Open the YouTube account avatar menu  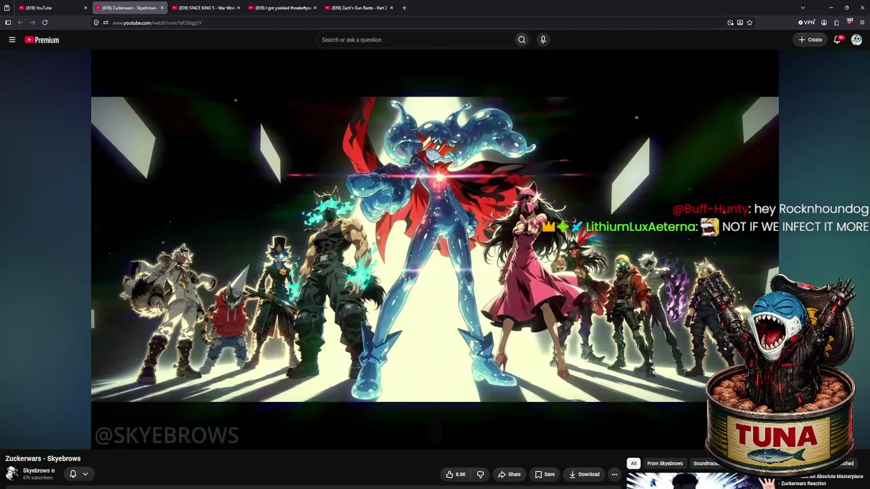856,40
